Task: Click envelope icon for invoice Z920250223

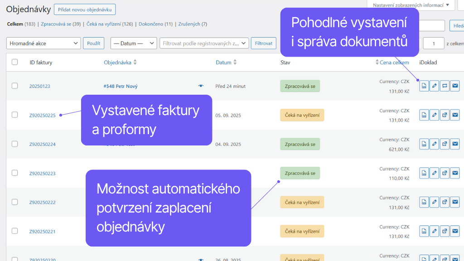Action: 455,173
